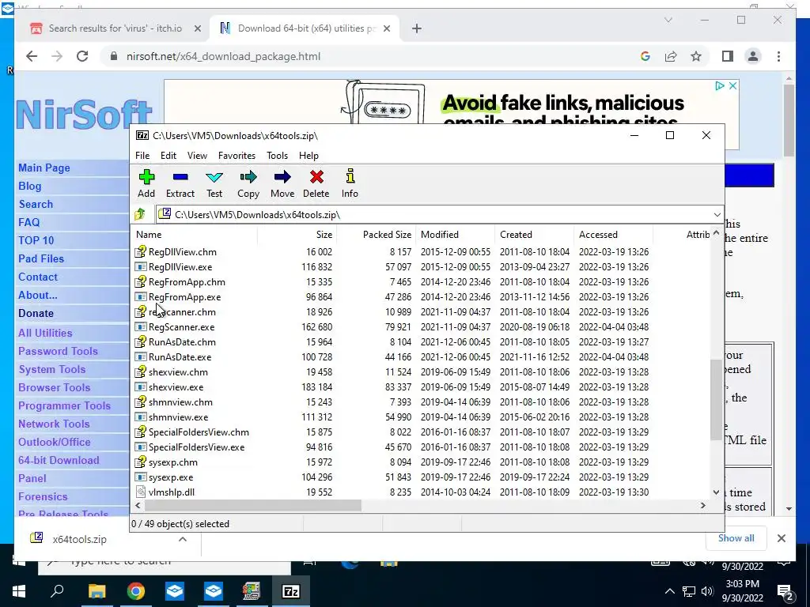Screen dimensions: 810x607
Task: Expand the 7-Zip address path dropdown
Action: [x=717, y=215]
